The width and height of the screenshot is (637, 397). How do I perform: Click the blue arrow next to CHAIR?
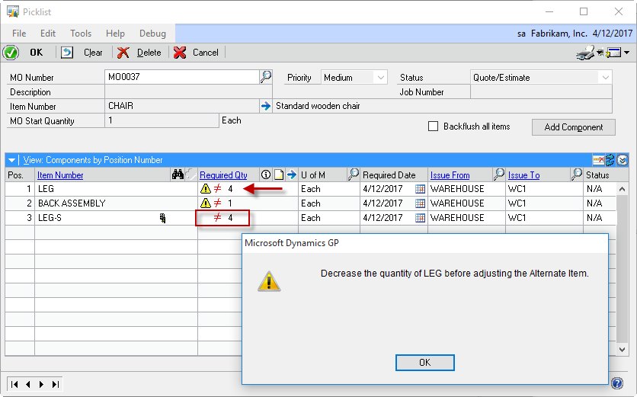pos(265,106)
